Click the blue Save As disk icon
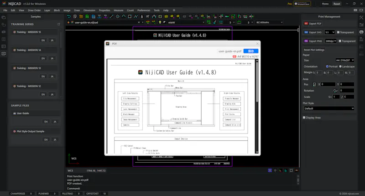This screenshot has width=365, height=196. pos(94,16)
